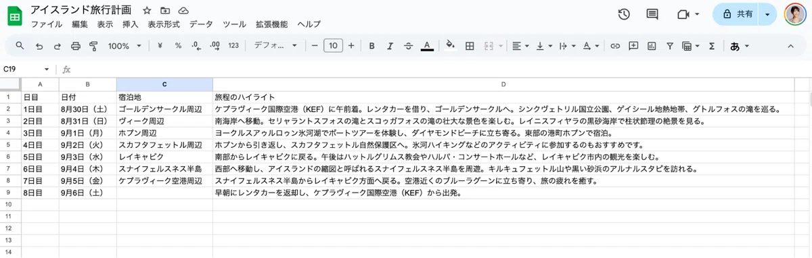The image size is (812, 258).
Task: Open the zoom 100% dropdown
Action: point(125,46)
